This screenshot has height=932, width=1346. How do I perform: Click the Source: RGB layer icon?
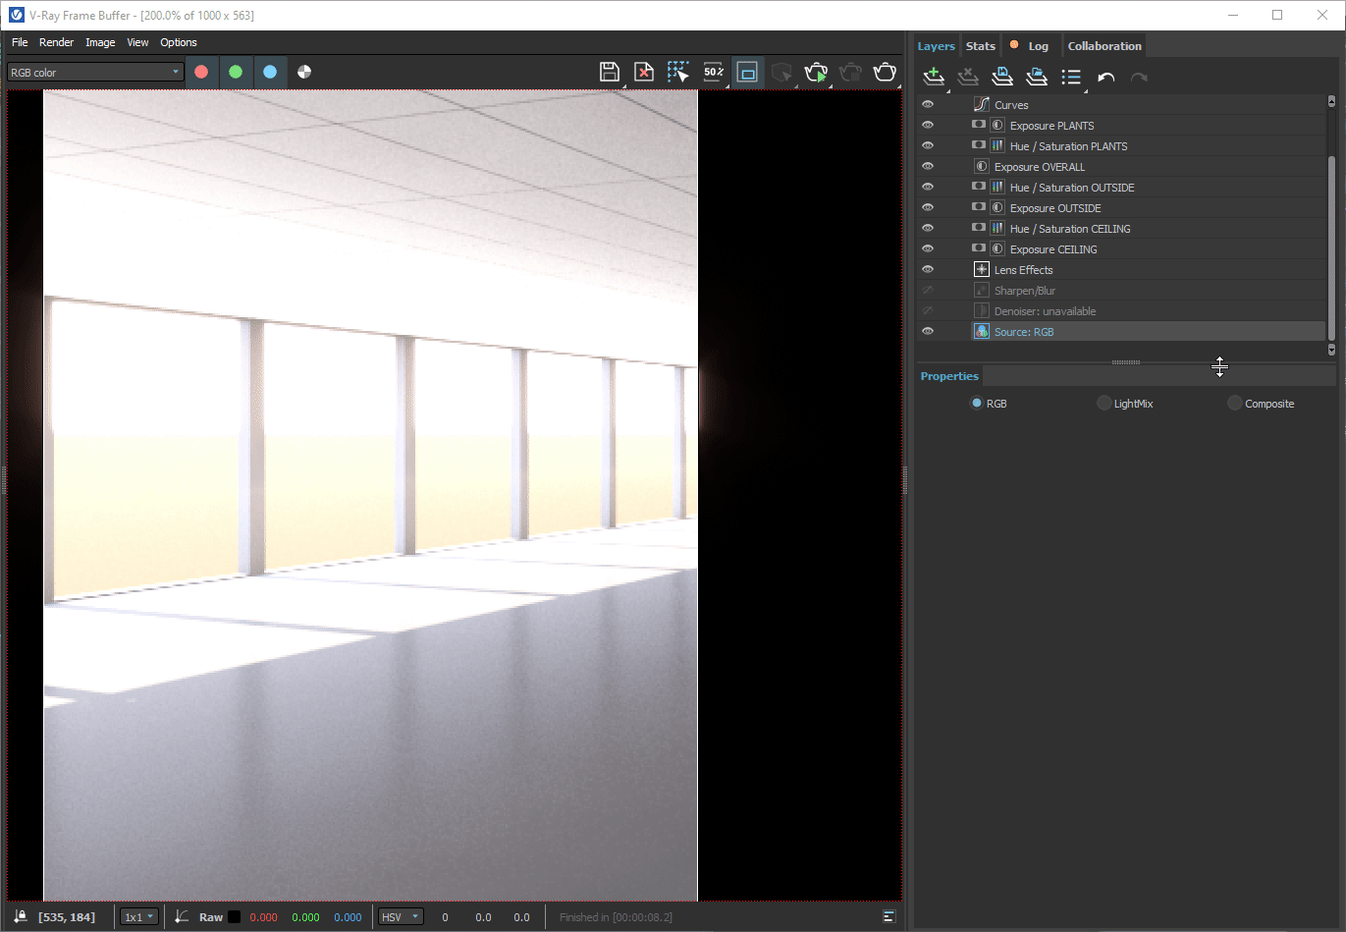tap(981, 331)
